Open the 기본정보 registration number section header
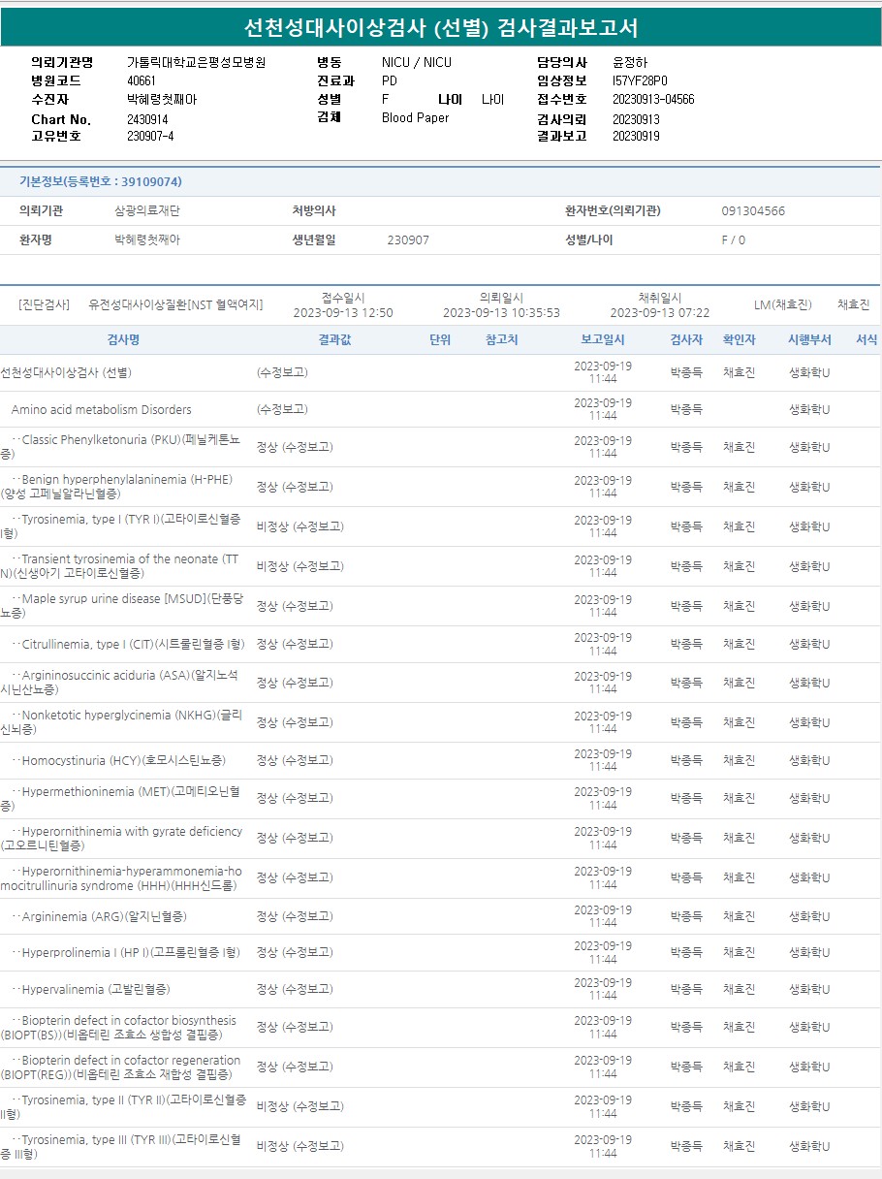The image size is (882, 1179). (101, 182)
